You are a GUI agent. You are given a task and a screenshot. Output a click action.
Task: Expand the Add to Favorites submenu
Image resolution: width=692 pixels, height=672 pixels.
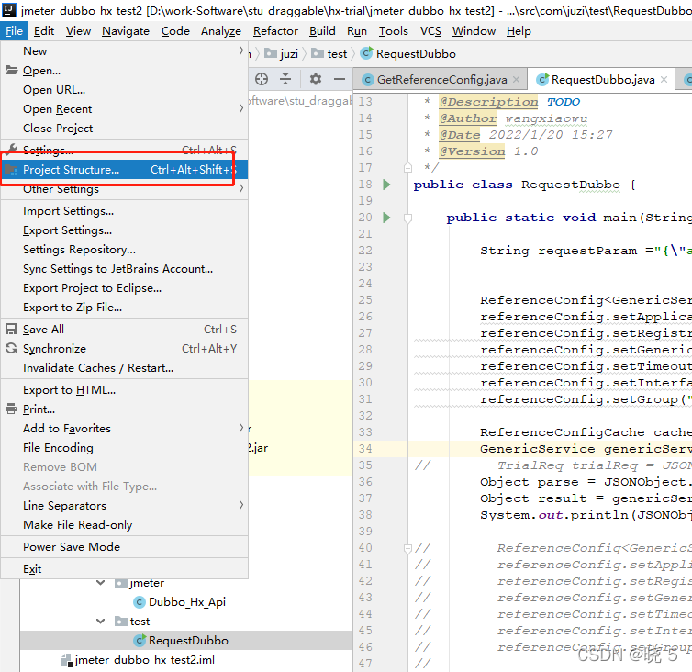[241, 428]
